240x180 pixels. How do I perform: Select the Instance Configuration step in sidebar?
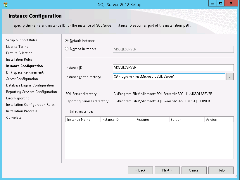coord(25,66)
